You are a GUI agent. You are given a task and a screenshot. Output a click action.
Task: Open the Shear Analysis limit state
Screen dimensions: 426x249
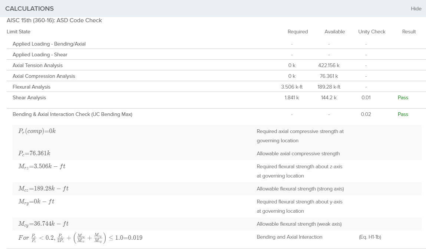pyautogui.click(x=29, y=97)
